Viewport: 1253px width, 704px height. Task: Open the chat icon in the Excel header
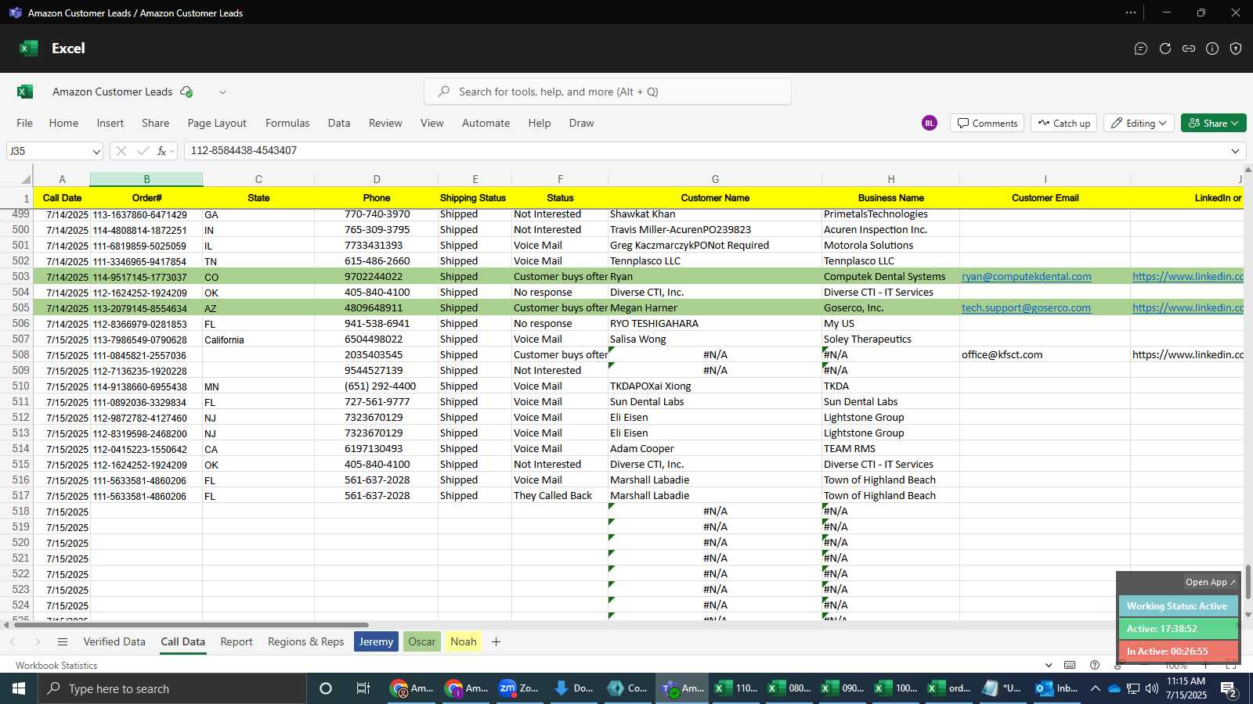tap(1141, 48)
